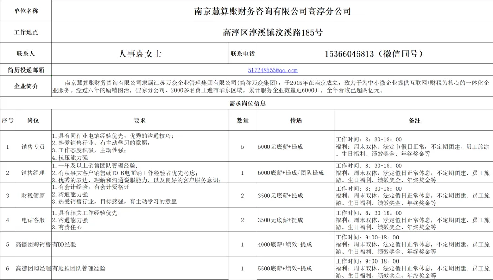The image size is (493, 280).
Task: Select serial number 1 cell
Action: pyautogui.click(x=8, y=146)
